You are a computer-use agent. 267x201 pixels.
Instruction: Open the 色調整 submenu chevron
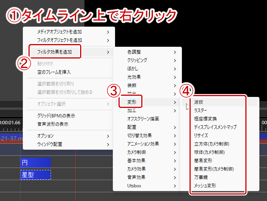click(x=175, y=52)
